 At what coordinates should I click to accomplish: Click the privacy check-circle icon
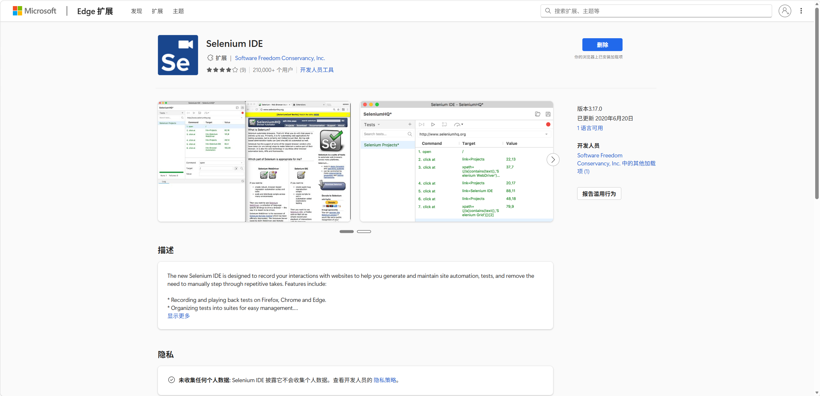pyautogui.click(x=171, y=380)
